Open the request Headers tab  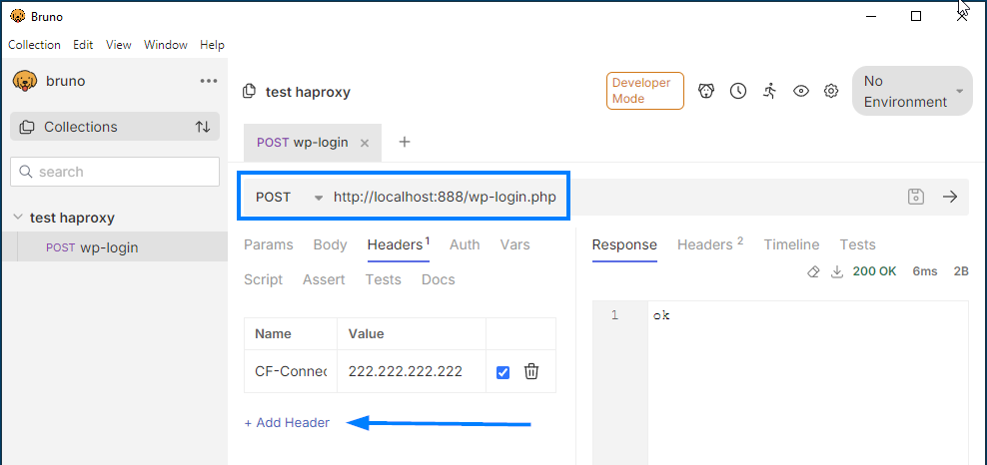pyautogui.click(x=399, y=245)
